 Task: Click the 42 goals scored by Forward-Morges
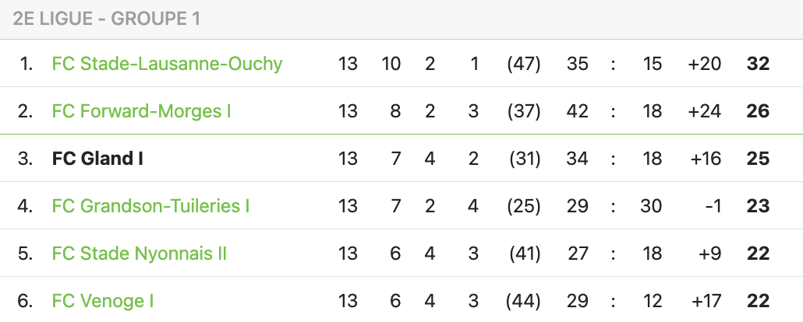coord(577,111)
